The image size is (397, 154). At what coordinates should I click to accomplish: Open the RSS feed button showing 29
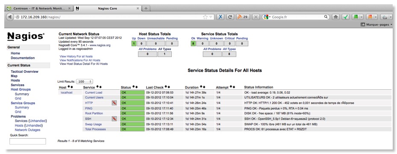tap(243, 17)
